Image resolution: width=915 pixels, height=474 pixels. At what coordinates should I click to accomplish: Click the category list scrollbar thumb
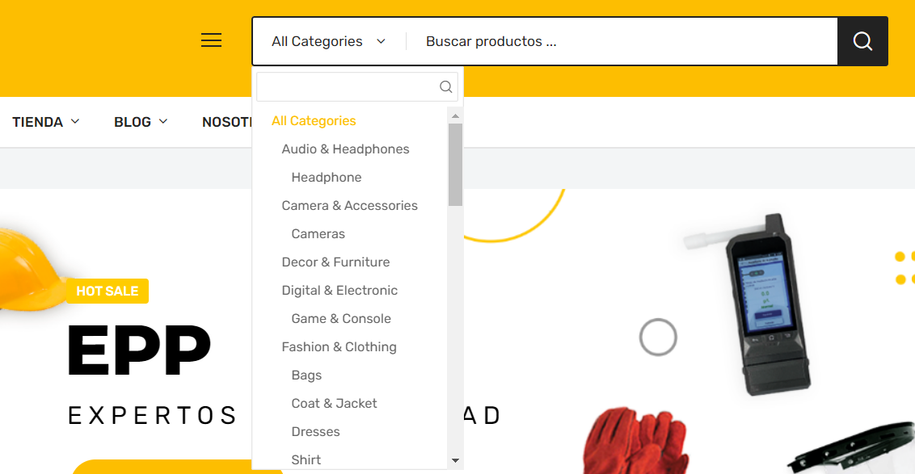[x=455, y=165]
